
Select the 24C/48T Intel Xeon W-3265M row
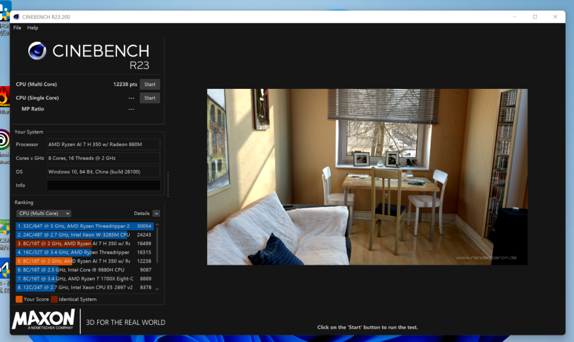click(x=85, y=235)
